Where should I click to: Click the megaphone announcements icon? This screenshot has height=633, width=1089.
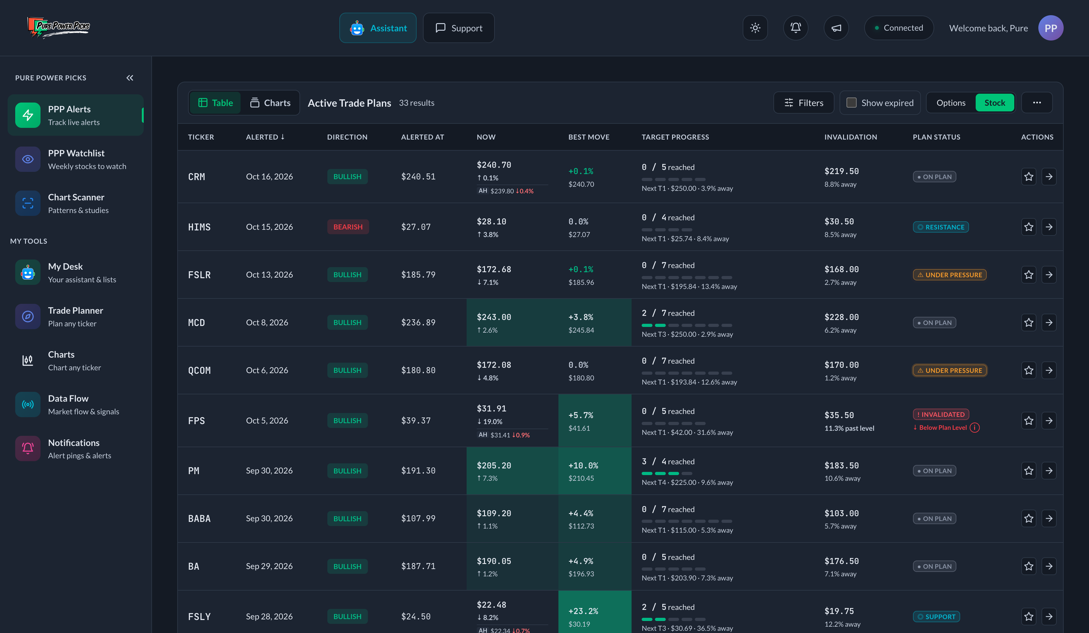click(x=836, y=28)
